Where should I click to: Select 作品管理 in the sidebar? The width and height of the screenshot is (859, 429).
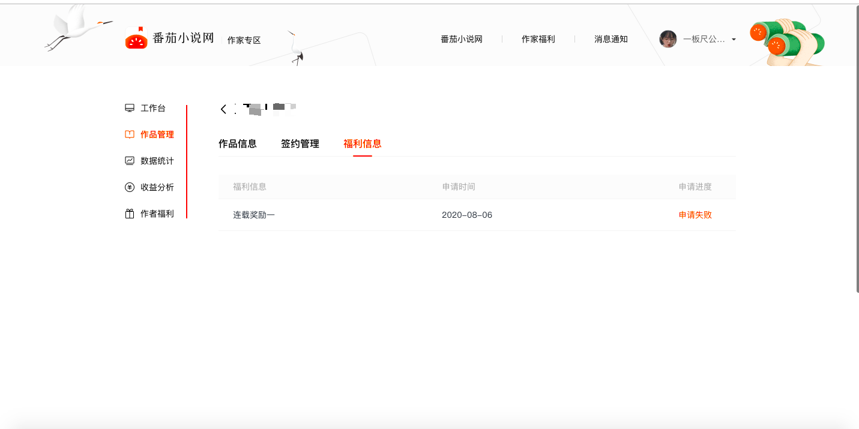tap(157, 134)
